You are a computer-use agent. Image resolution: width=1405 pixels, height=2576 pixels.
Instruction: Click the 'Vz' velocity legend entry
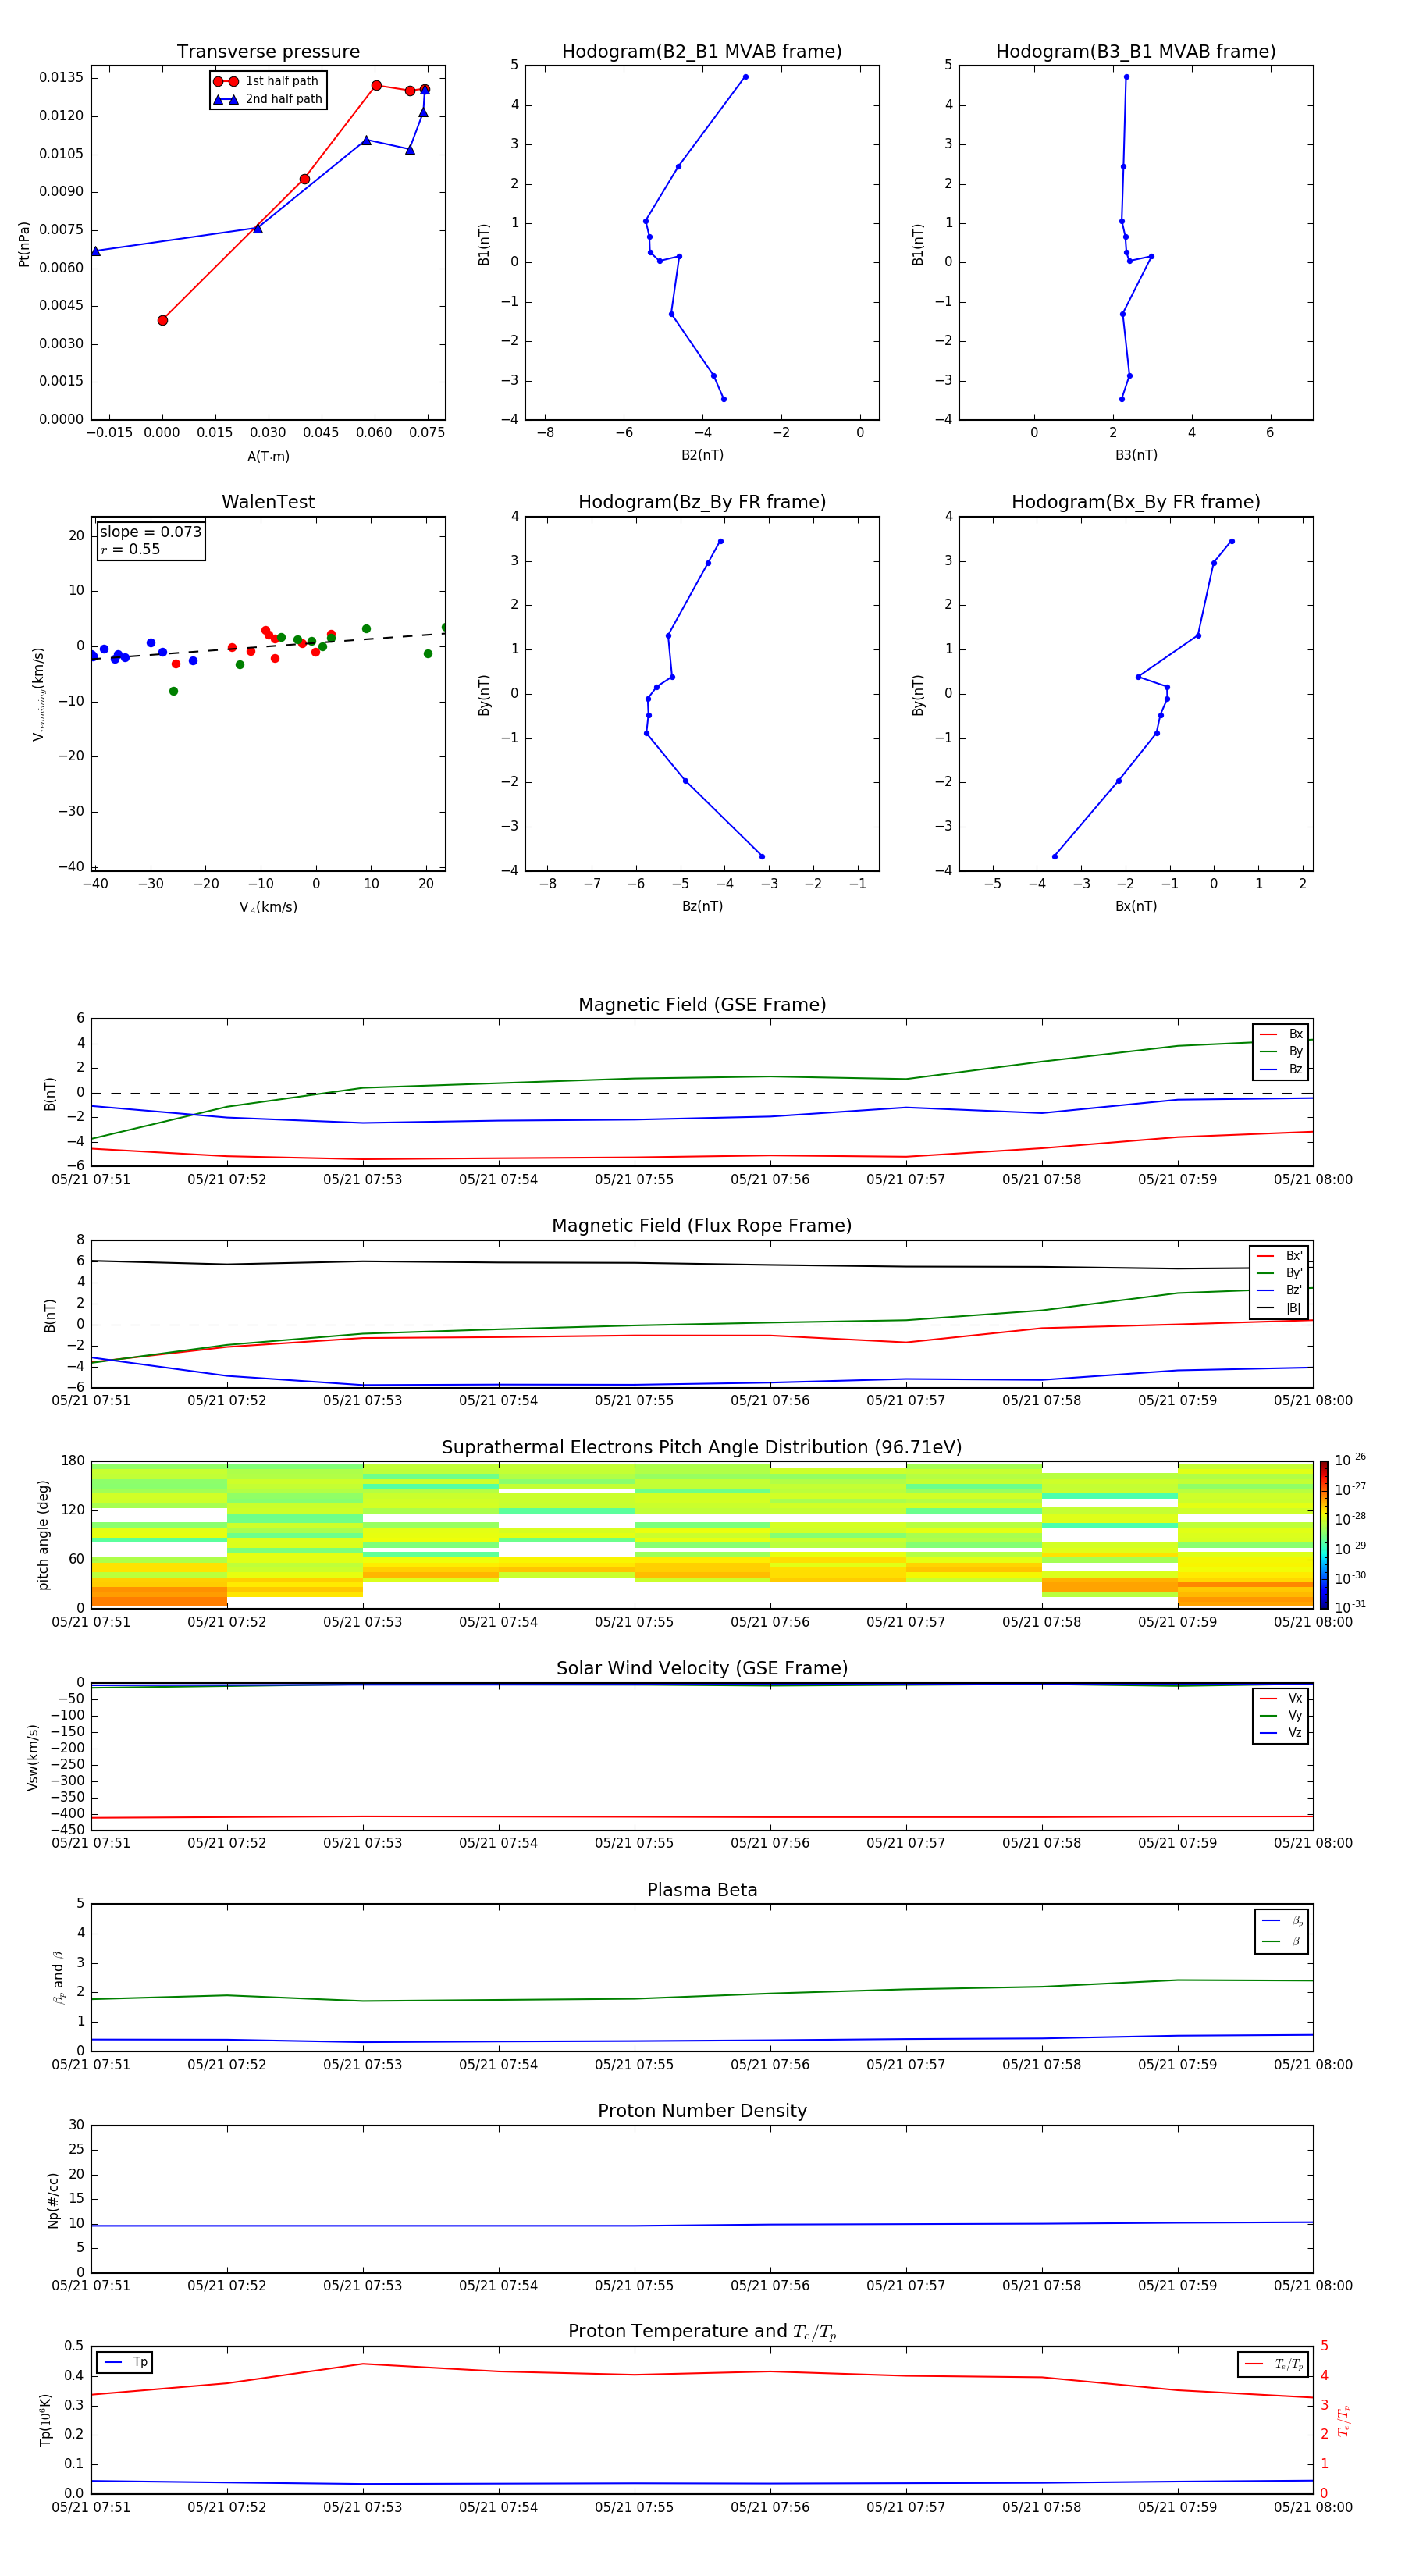tap(1281, 1733)
